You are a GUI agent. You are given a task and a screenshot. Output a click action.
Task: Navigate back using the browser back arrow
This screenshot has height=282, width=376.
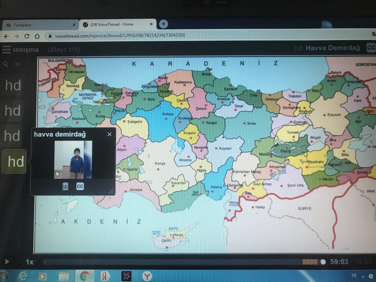[x=6, y=36]
